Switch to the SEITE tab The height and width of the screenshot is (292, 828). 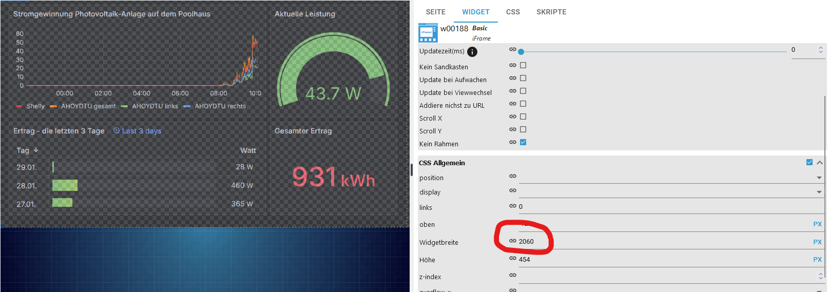pyautogui.click(x=436, y=12)
